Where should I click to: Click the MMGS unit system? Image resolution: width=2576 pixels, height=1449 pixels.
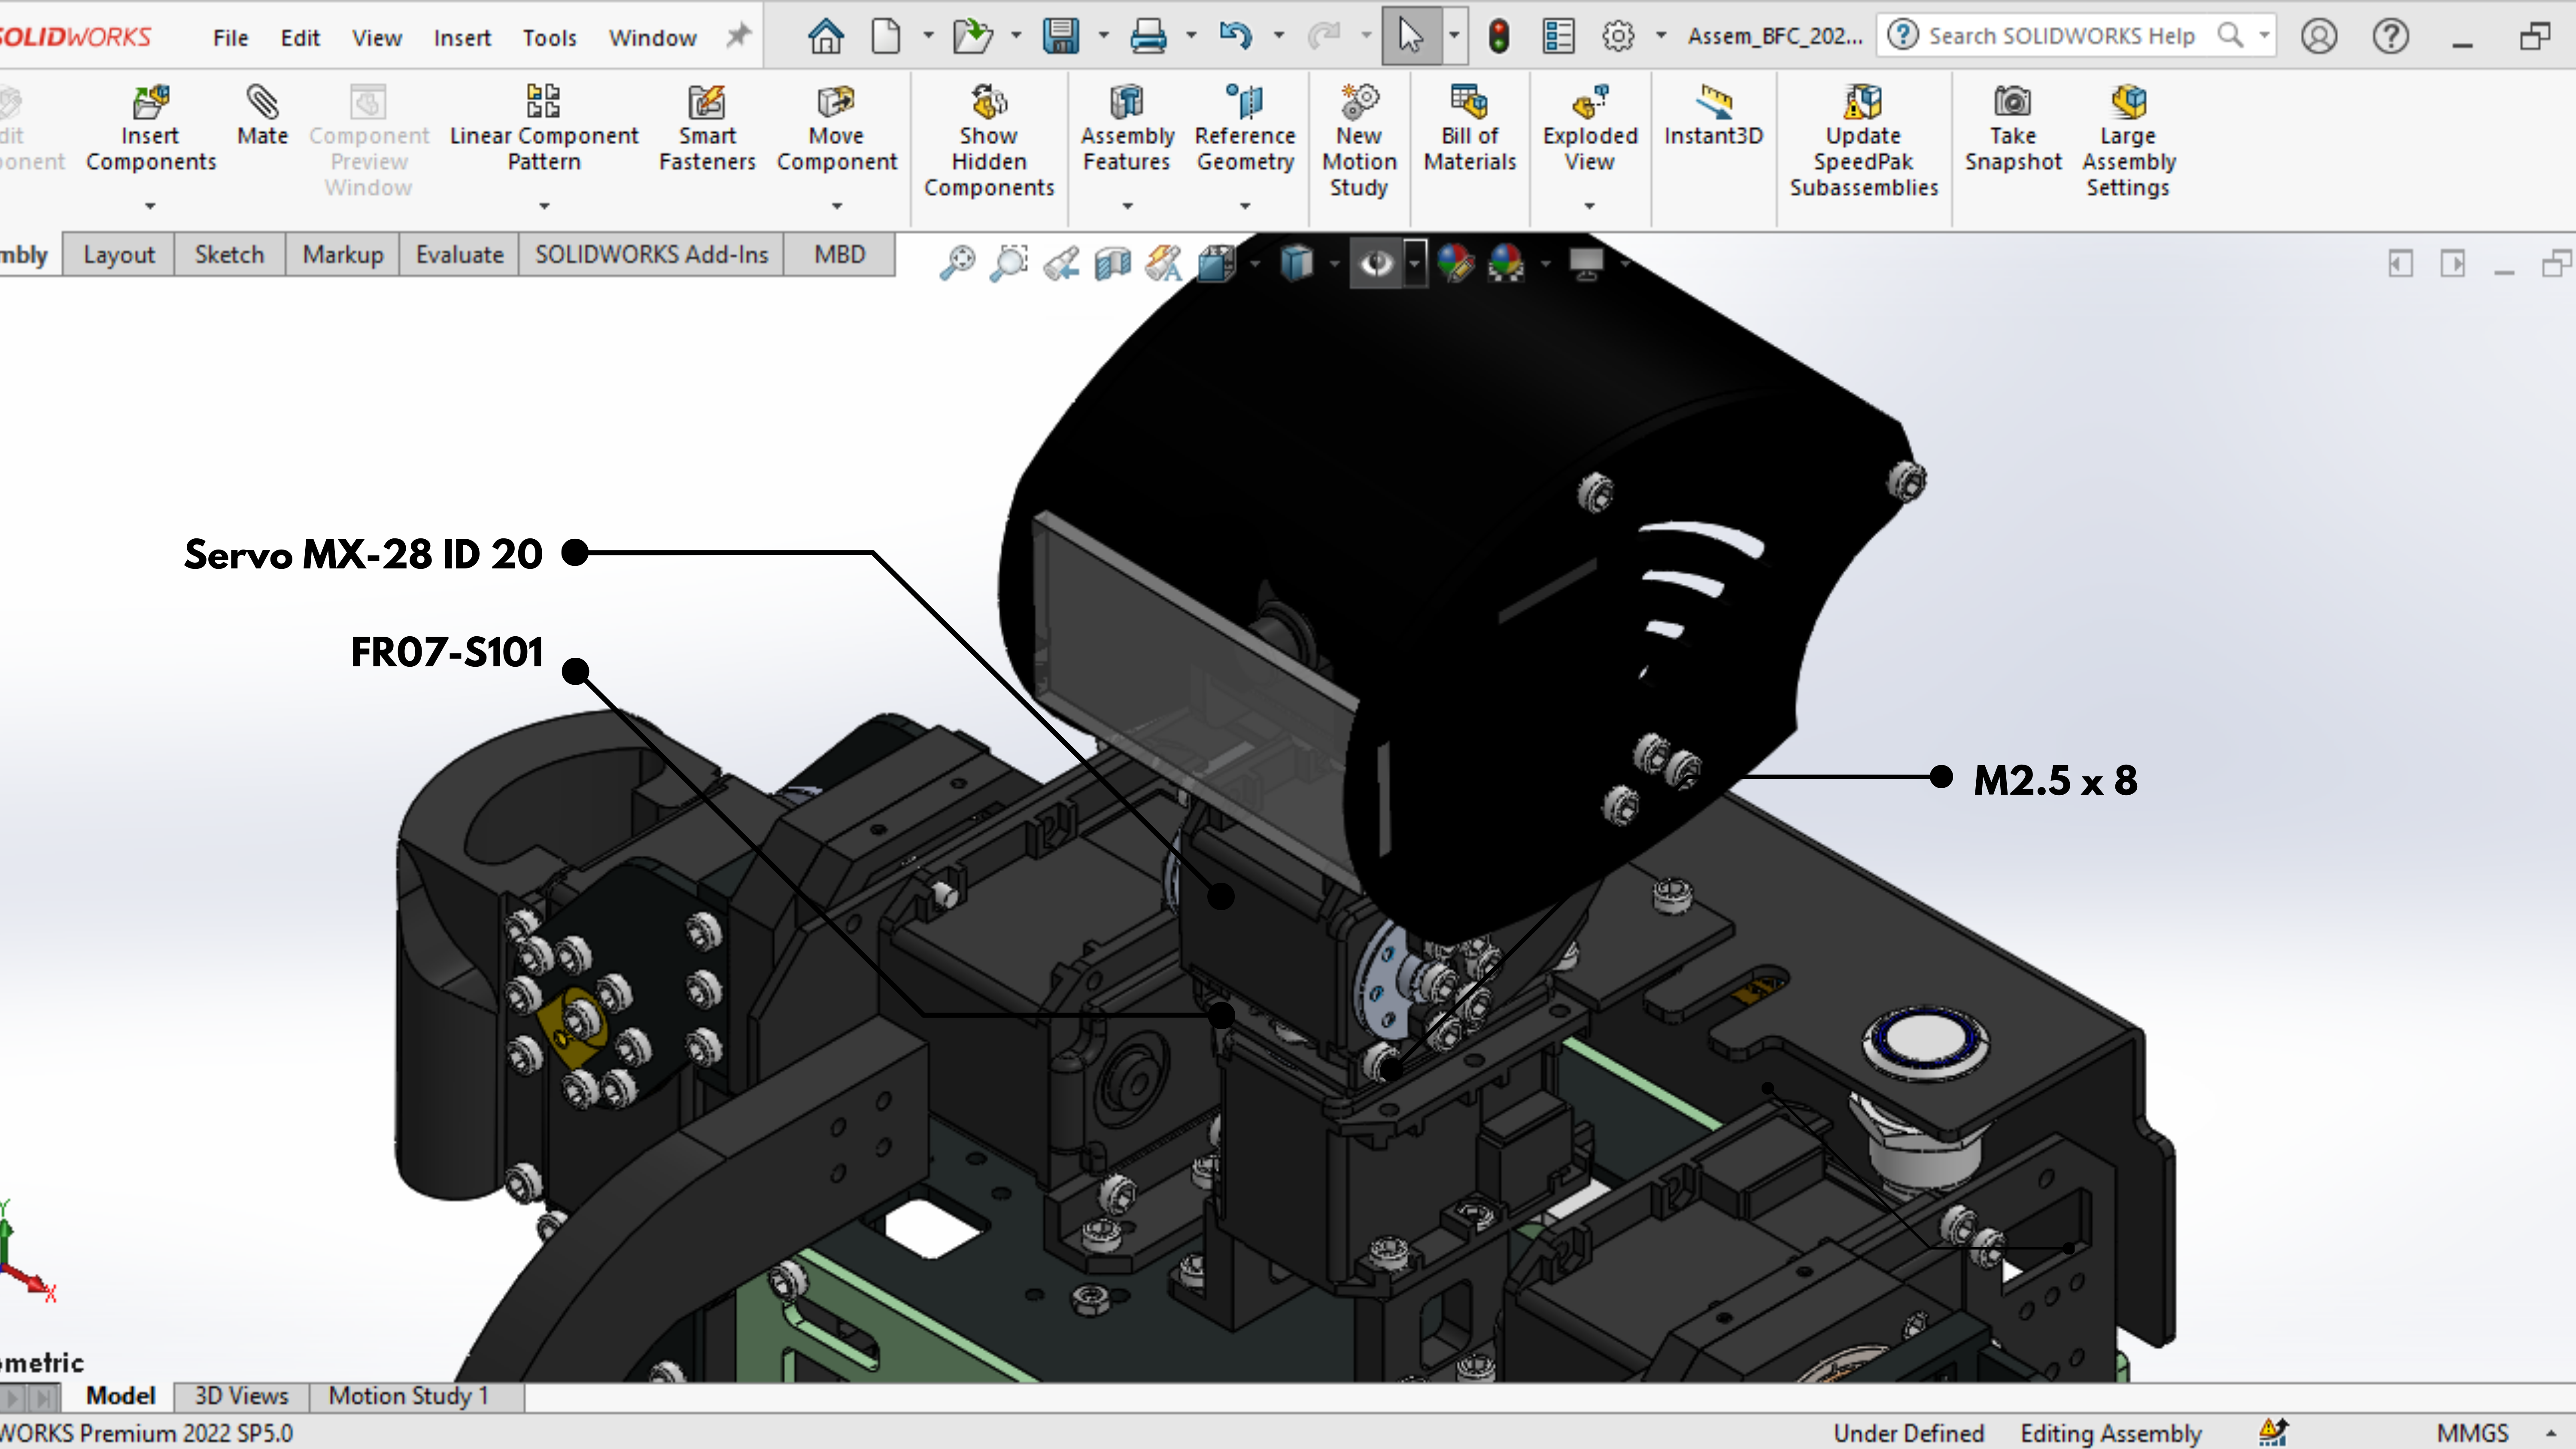2472,1433
